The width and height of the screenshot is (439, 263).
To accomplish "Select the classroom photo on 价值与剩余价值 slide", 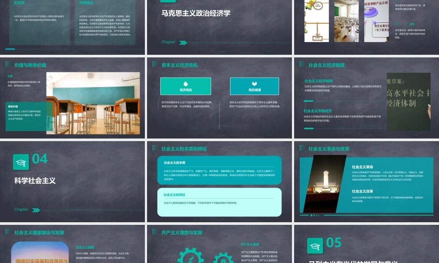I will point(93,103).
